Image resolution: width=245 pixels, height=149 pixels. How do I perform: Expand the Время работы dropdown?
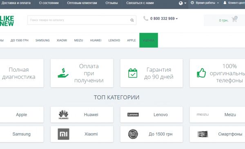[218, 3]
